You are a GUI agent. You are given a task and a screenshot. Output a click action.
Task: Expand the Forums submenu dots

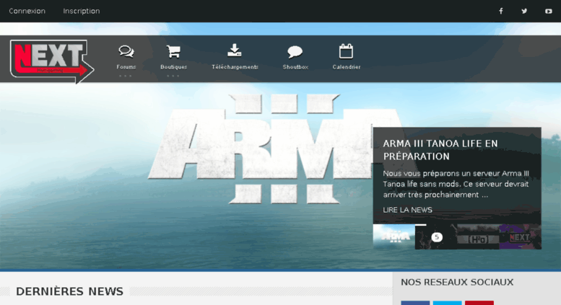126,76
